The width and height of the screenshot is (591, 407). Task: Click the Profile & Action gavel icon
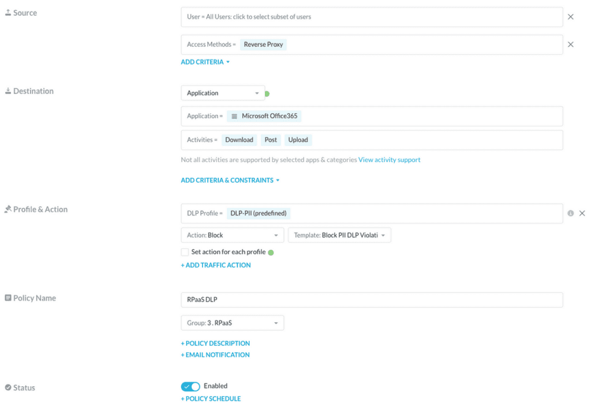click(8, 209)
